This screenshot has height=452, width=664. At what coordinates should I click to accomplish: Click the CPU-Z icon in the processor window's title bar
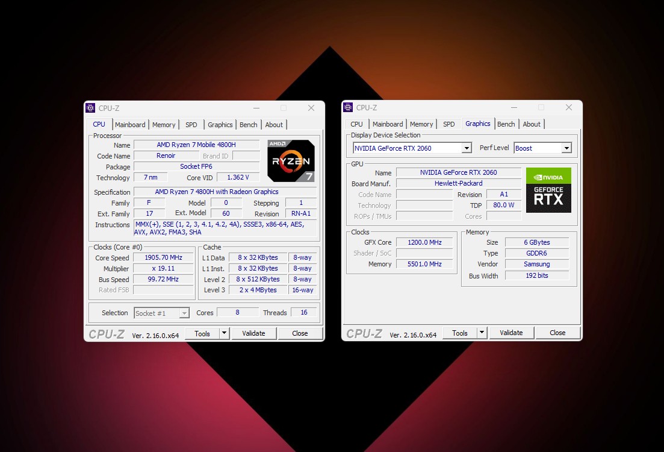click(90, 108)
